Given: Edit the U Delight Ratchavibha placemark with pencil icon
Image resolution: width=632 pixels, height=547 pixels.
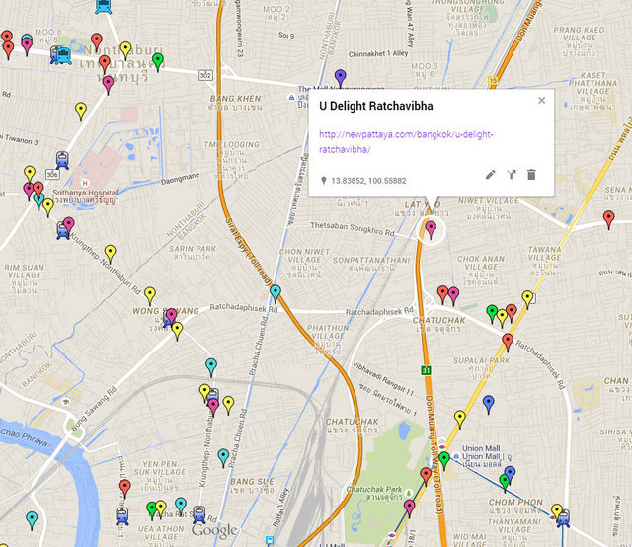Looking at the screenshot, I should (490, 175).
